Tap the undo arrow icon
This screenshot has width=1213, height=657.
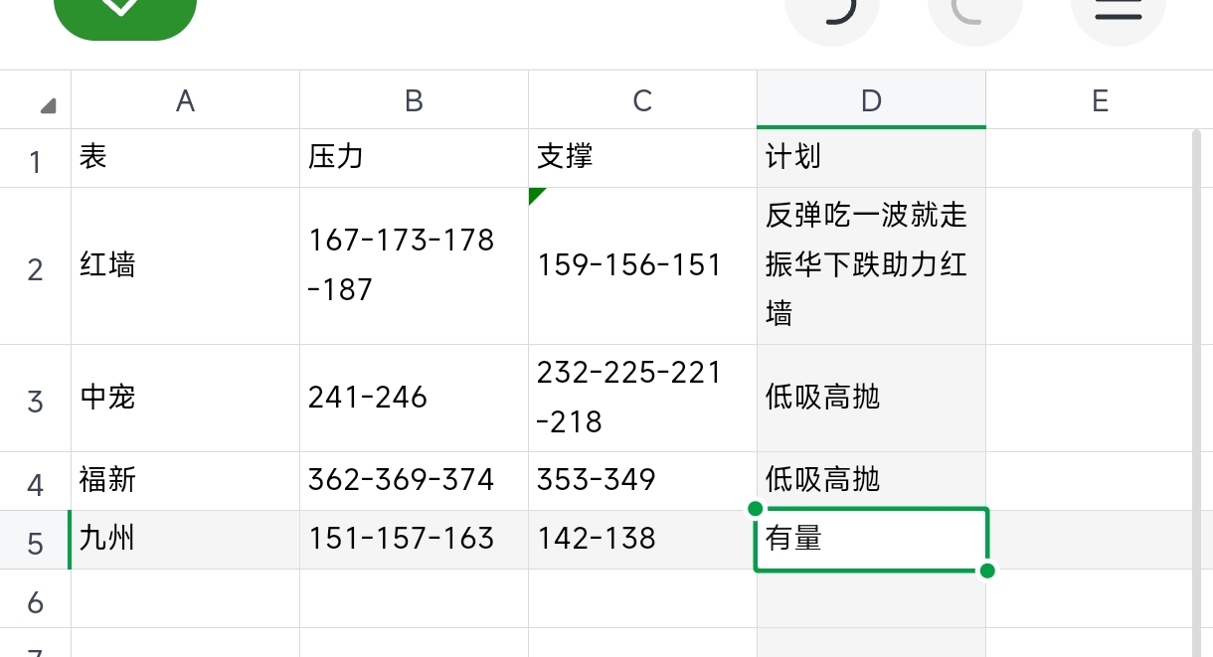click(832, 14)
